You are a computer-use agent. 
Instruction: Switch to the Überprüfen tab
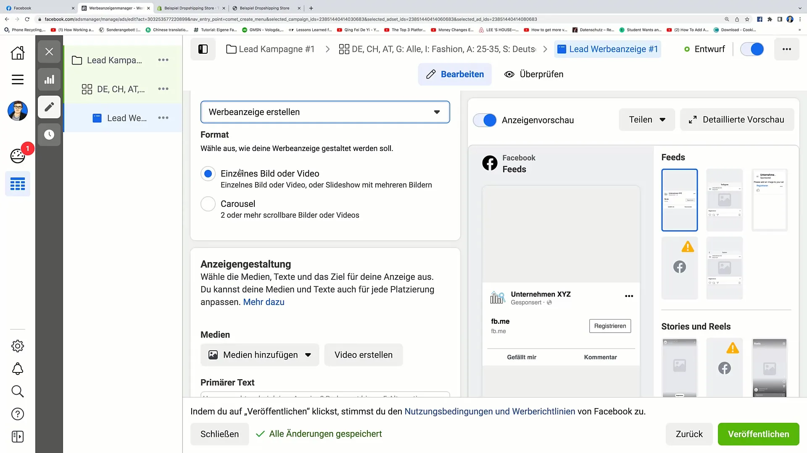point(534,74)
